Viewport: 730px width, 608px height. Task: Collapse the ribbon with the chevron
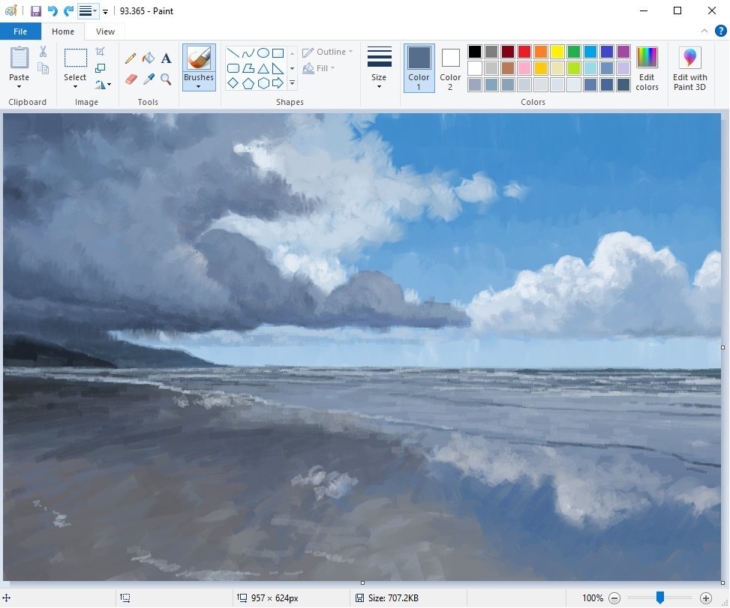click(704, 31)
